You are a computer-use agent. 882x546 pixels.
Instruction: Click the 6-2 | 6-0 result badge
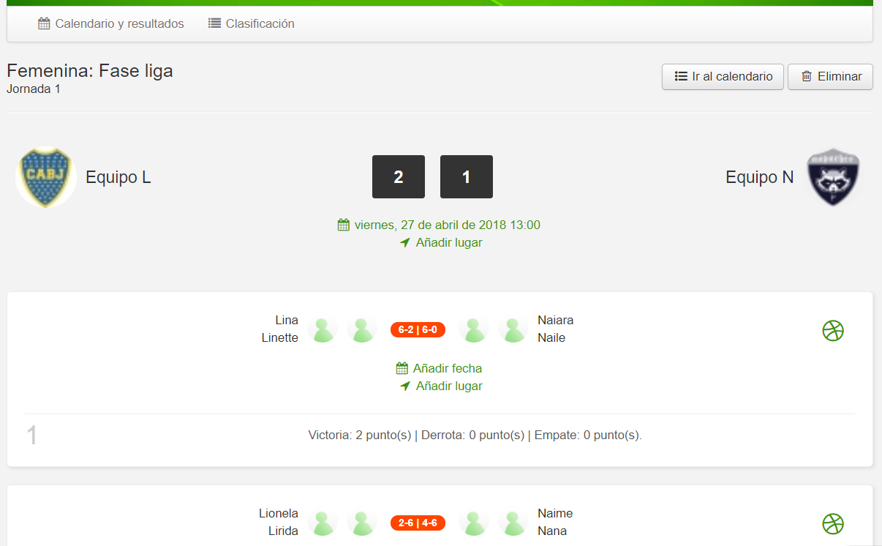pos(418,329)
